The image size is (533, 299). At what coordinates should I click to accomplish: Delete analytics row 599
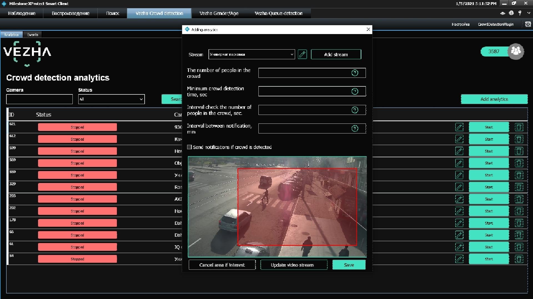pos(519,151)
